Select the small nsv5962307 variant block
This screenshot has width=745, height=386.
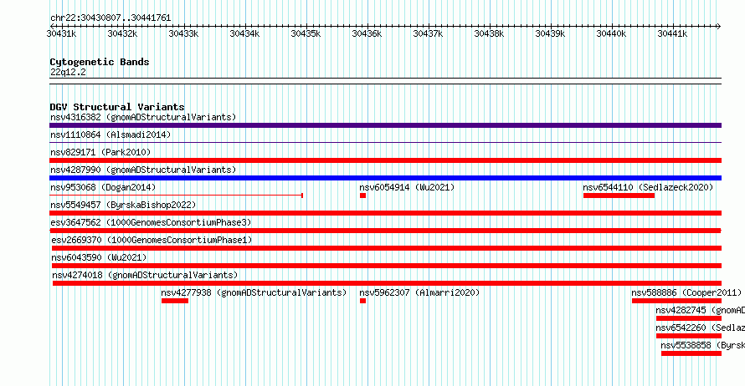pyautogui.click(x=363, y=301)
